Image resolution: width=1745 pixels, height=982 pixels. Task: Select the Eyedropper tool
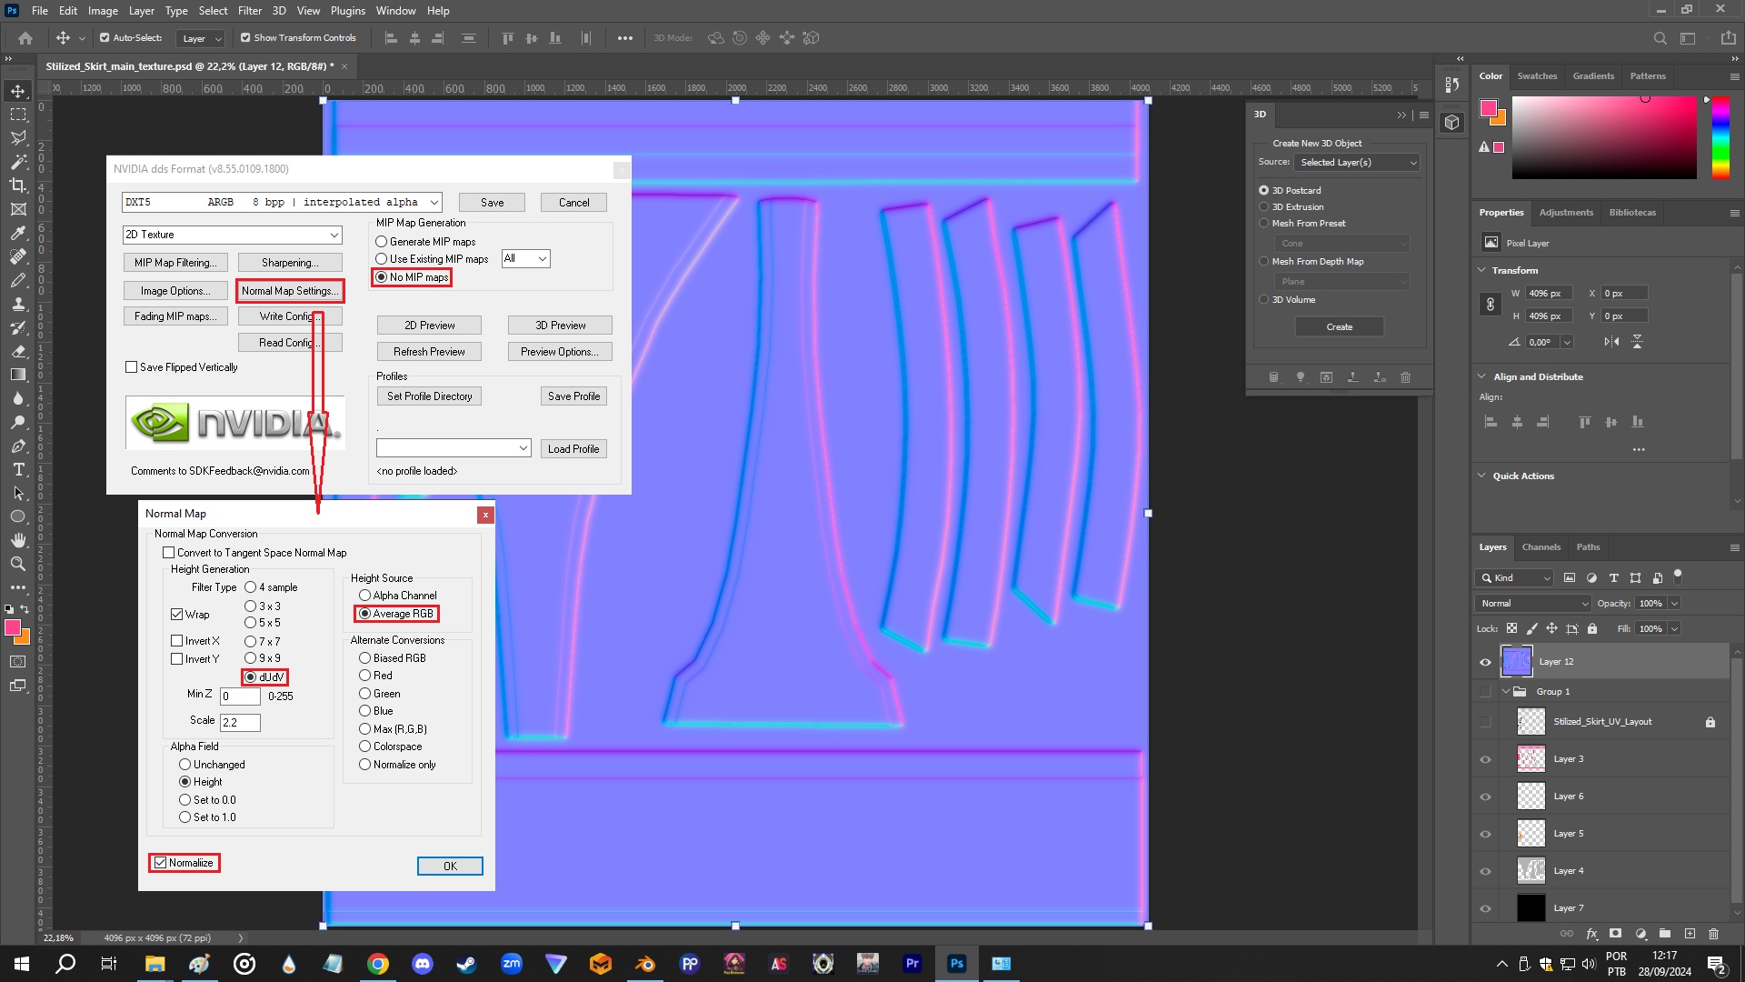(18, 234)
